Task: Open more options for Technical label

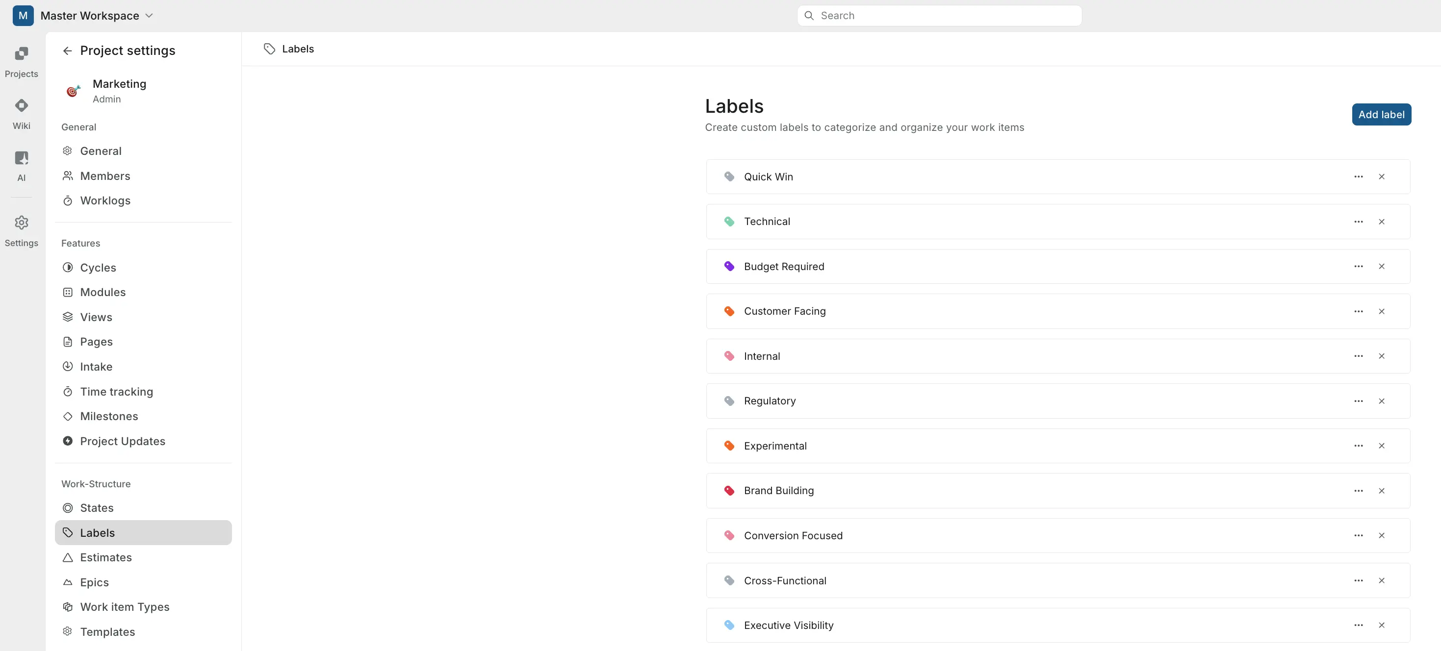Action: (x=1358, y=222)
